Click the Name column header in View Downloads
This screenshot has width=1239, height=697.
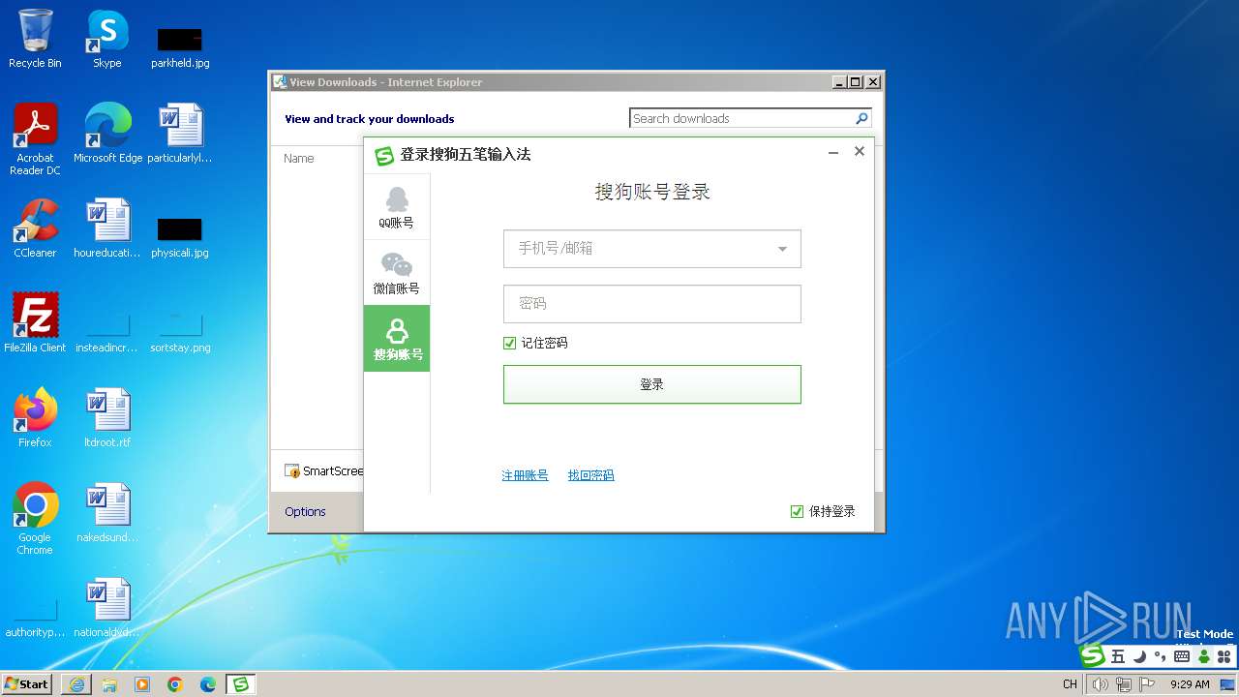(299, 159)
